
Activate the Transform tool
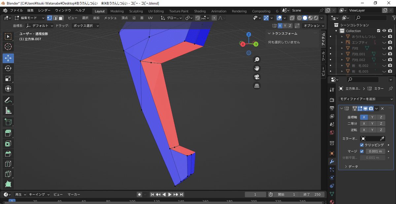coord(8,89)
